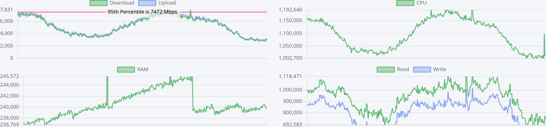The image size is (546, 127).
Task: Click the 'Read' legend label text
Action: tap(403, 70)
